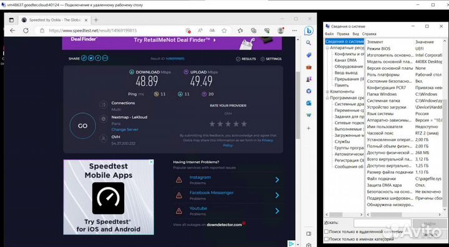This screenshot has width=449, height=247.
Task: Rate provider with the first star
Action: [x=212, y=124]
